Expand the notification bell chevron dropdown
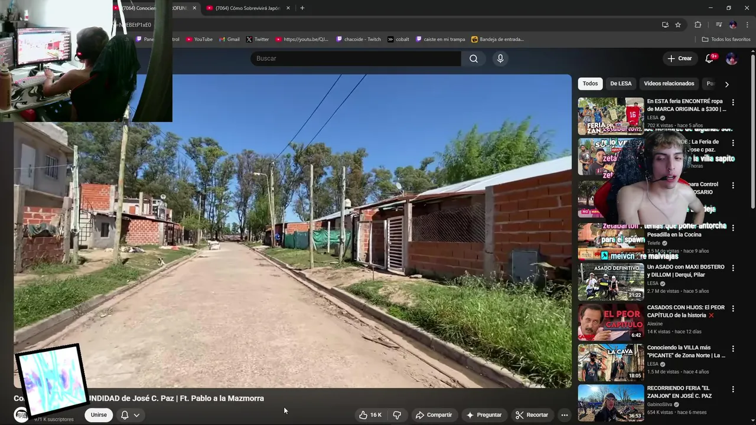Image resolution: width=756 pixels, height=425 pixels. click(136, 415)
